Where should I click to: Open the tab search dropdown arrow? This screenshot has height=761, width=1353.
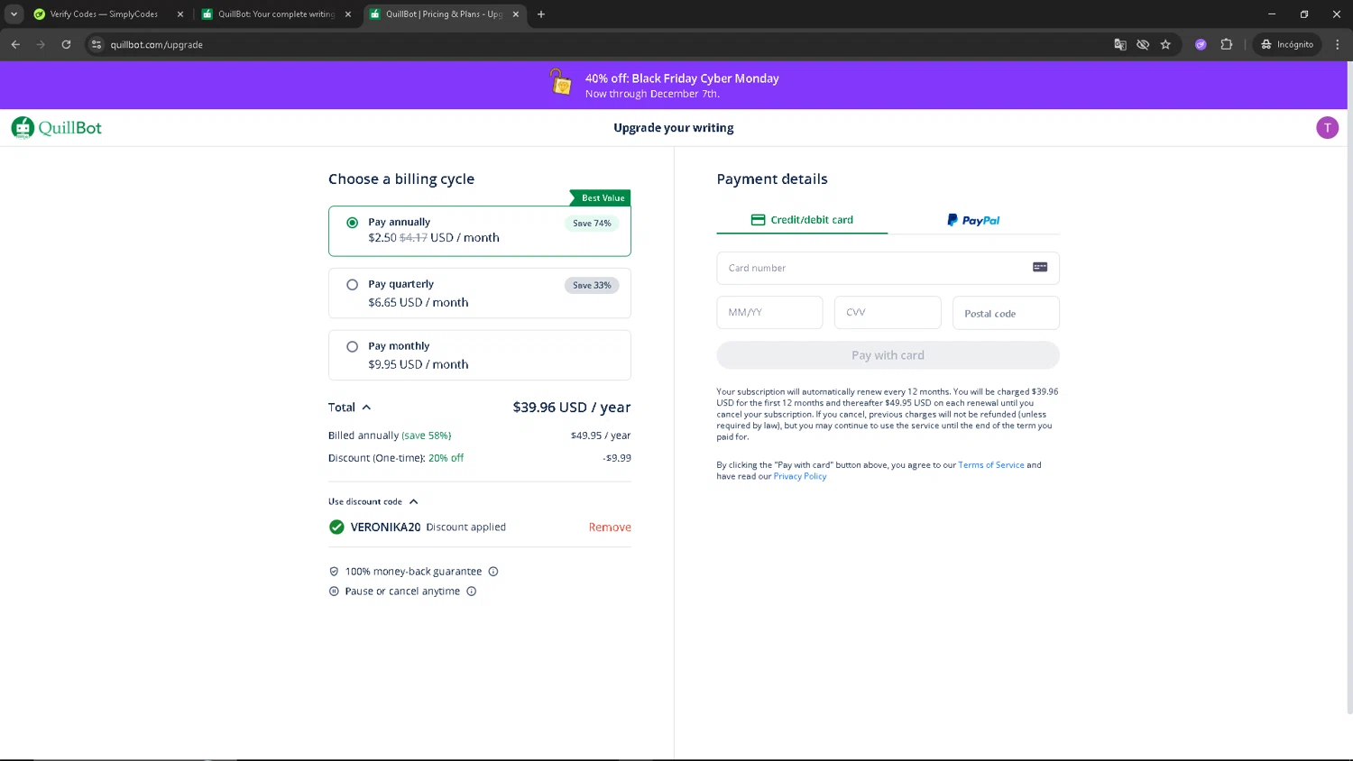point(14,14)
